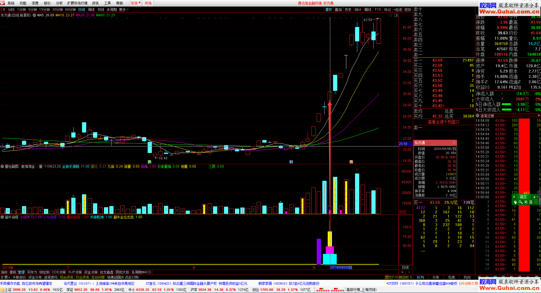
Task: Select 30分钟 chart period
Action: [57, 10]
